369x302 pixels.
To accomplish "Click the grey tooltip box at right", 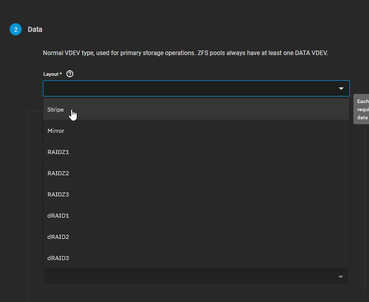I will point(362,109).
